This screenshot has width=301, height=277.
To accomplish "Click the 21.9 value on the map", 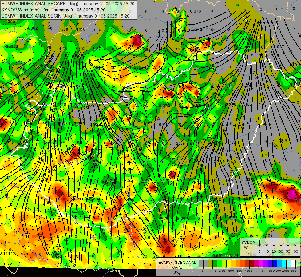I will (x=180, y=143).
